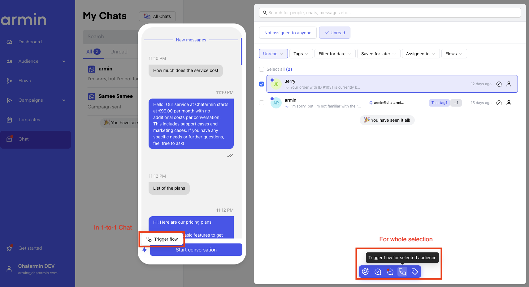Image resolution: width=529 pixels, height=287 pixels.
Task: Expand the Assigned to dropdown
Action: point(420,54)
